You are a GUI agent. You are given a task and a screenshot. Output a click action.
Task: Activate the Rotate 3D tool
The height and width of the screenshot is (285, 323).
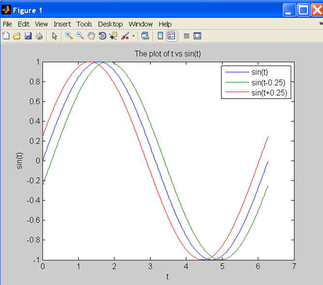click(102, 36)
